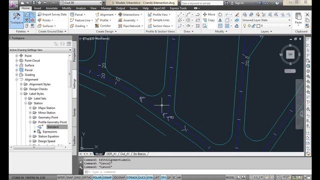Click the Parcel button

point(77,14)
